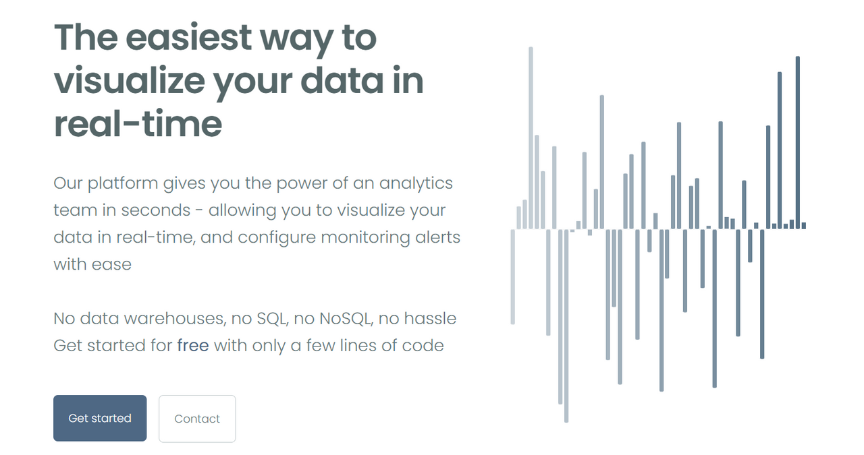Click the paragraph line starting "Our platform gives"

click(253, 183)
